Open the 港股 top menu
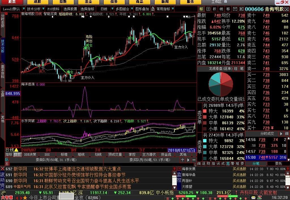This screenshot has width=290, height=200. 38,2
